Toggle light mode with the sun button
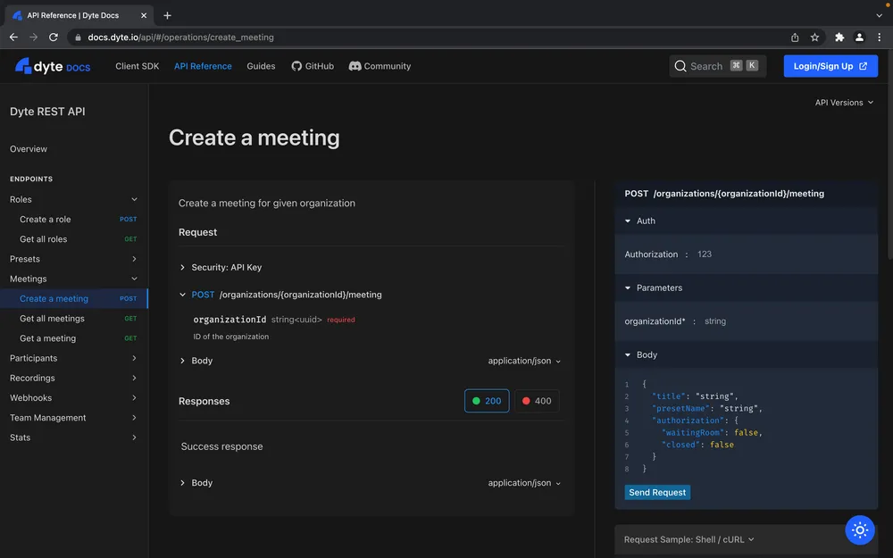This screenshot has width=893, height=558. [859, 530]
